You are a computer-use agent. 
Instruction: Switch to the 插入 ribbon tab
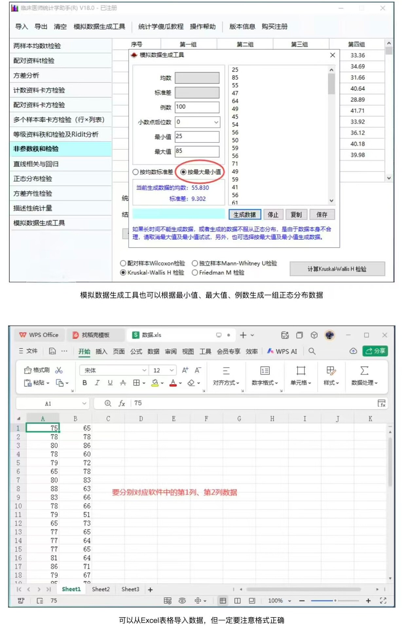[101, 352]
